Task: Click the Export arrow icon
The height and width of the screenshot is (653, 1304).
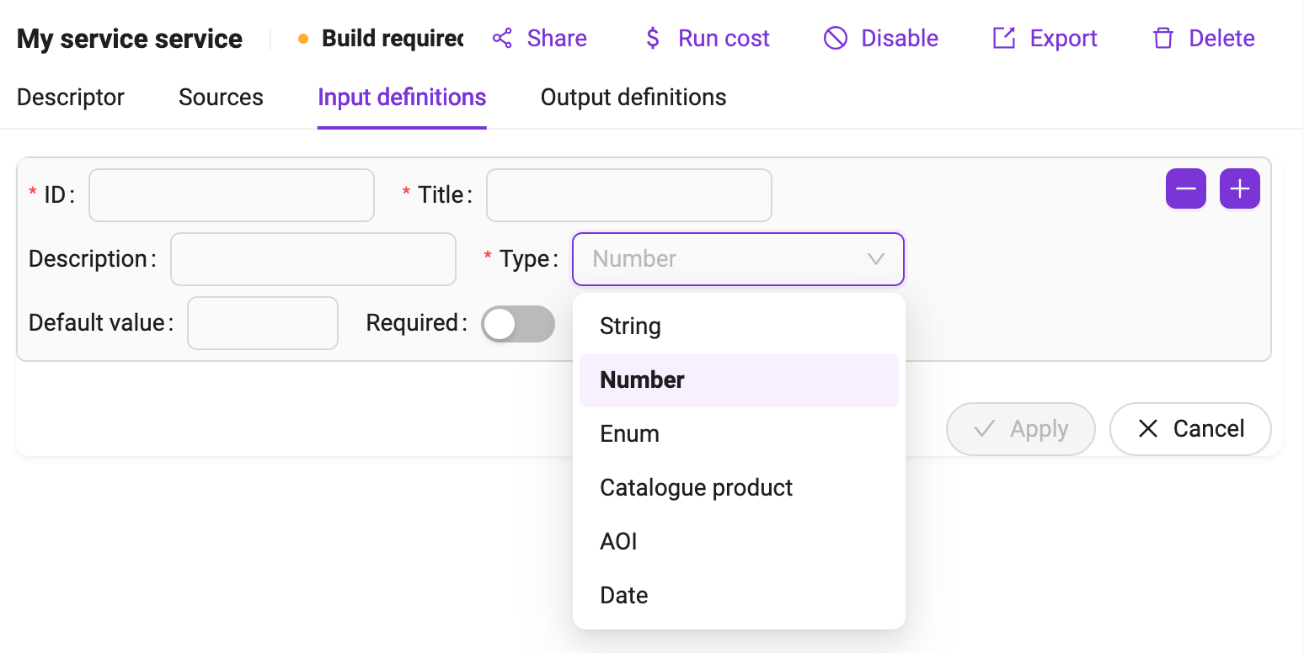Action: 1004,39
